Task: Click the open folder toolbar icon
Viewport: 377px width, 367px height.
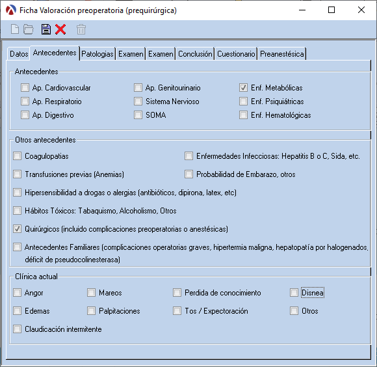Action: click(x=29, y=29)
